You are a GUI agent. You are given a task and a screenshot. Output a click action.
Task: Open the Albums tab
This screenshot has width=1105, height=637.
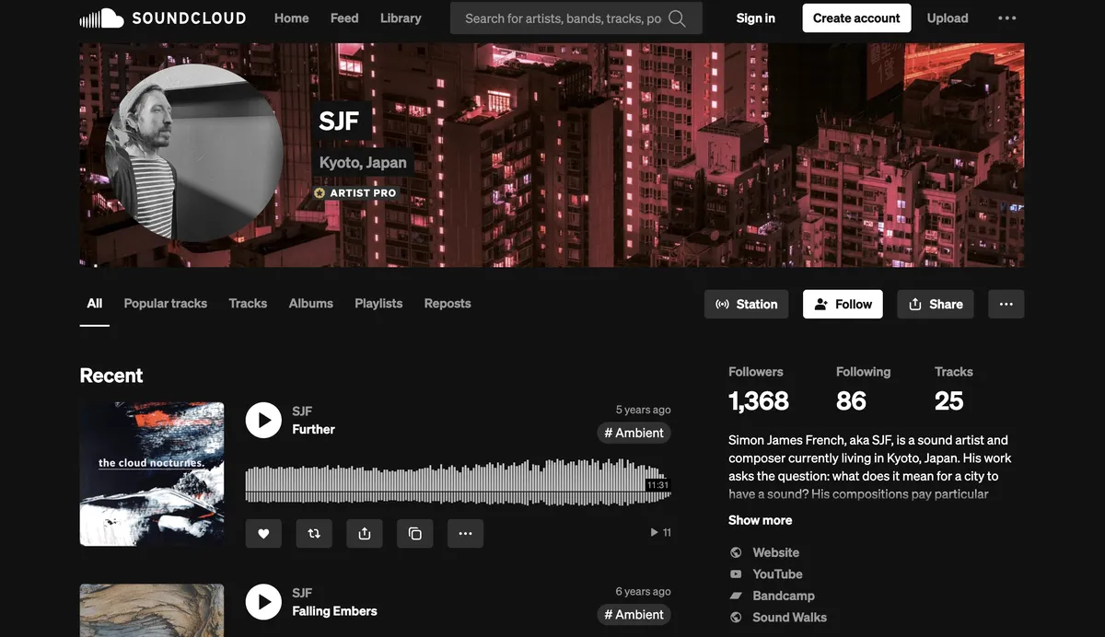point(311,303)
